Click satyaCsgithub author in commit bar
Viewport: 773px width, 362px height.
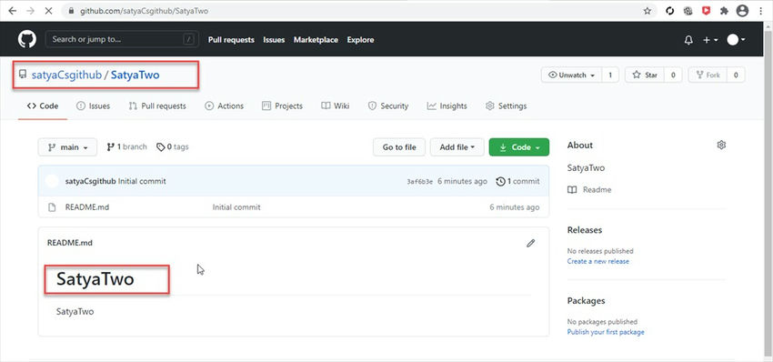pyautogui.click(x=90, y=182)
